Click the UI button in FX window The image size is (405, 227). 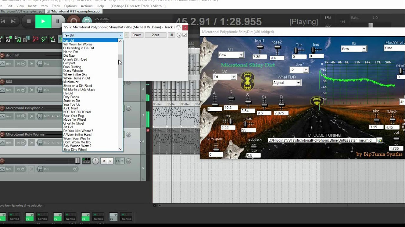tap(171, 35)
